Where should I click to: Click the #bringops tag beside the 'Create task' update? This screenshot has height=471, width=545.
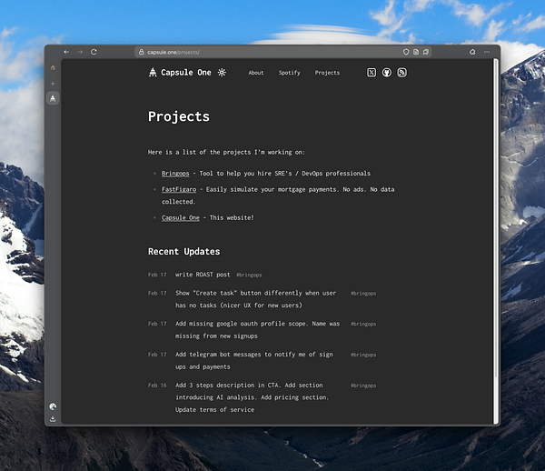[363, 294]
